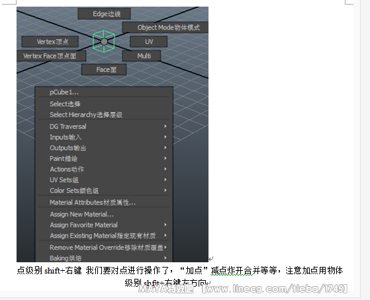Open the Baking submenu
The width and height of the screenshot is (370, 300).
point(104,258)
